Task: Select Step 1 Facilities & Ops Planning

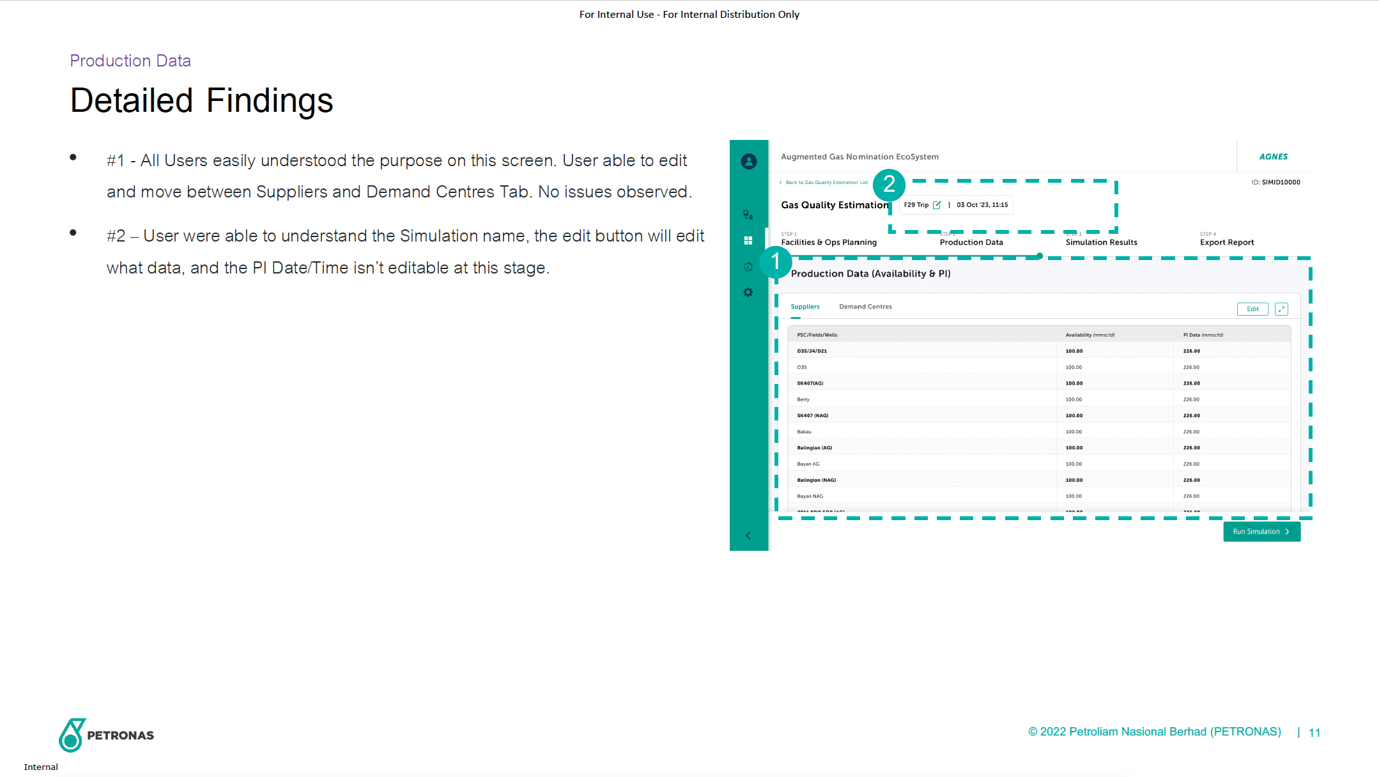Action: [x=828, y=242]
